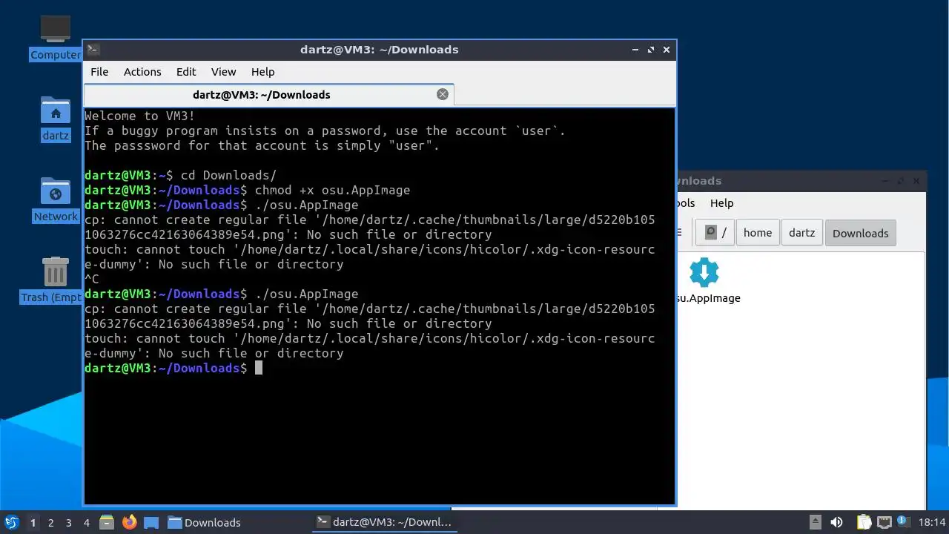
Task: Click 'cd Downloads/' command text
Action: pos(228,175)
